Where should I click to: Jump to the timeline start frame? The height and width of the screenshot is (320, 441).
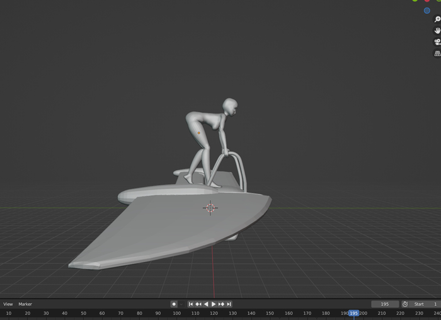(191, 304)
